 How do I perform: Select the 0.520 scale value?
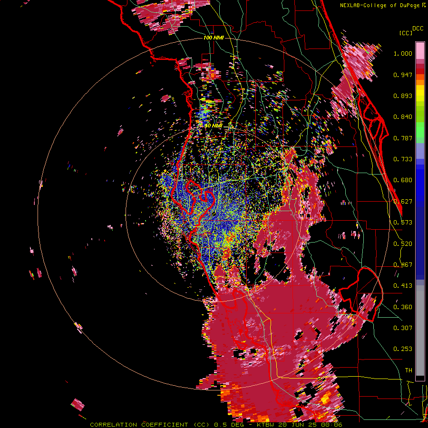point(403,244)
